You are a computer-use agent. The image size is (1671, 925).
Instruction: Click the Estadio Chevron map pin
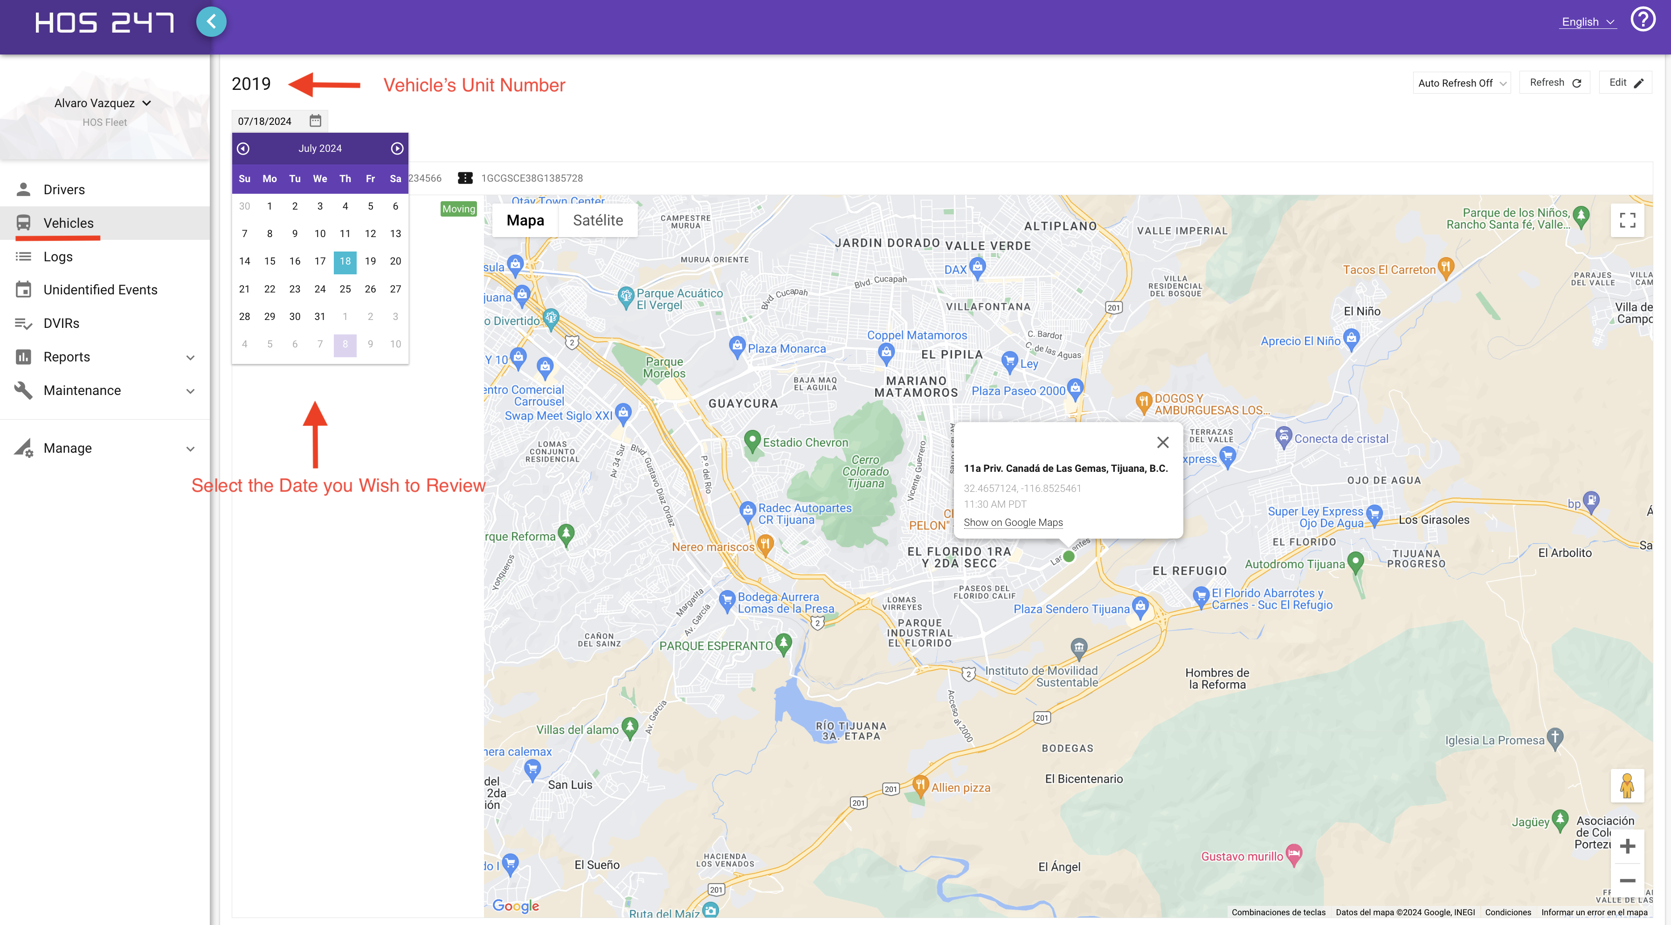(752, 441)
